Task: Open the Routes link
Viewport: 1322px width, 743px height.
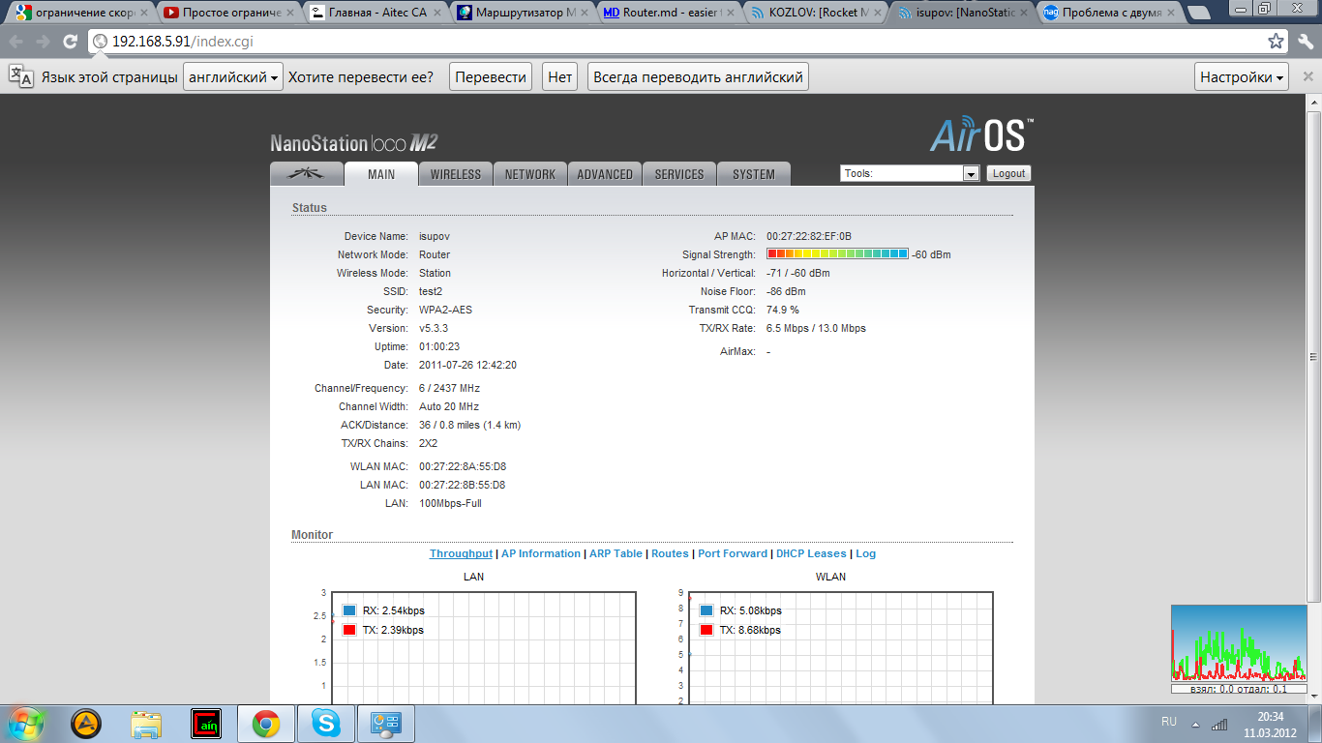Action: tap(670, 553)
